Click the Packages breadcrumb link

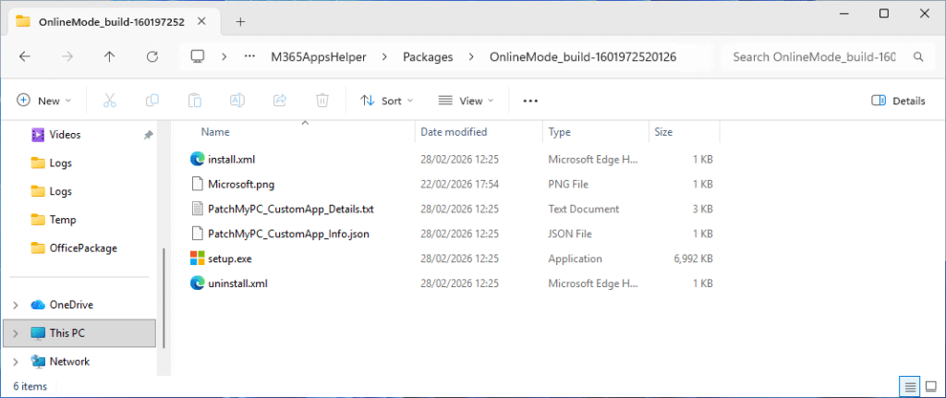[428, 56]
